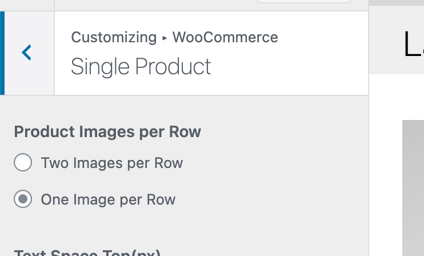This screenshot has height=256, width=424.
Task: Click the "WooCommerce" breadcrumb word
Action: pyautogui.click(x=225, y=38)
